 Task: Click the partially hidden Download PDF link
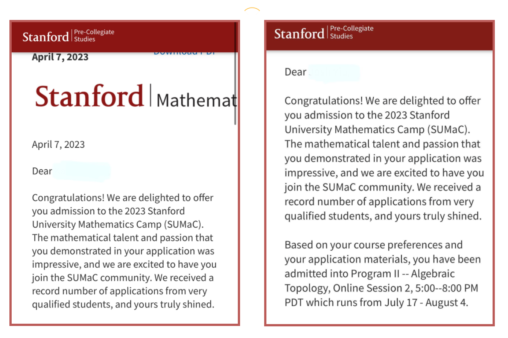pyautogui.click(x=184, y=53)
